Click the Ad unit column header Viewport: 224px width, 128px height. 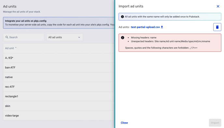(x=9, y=48)
